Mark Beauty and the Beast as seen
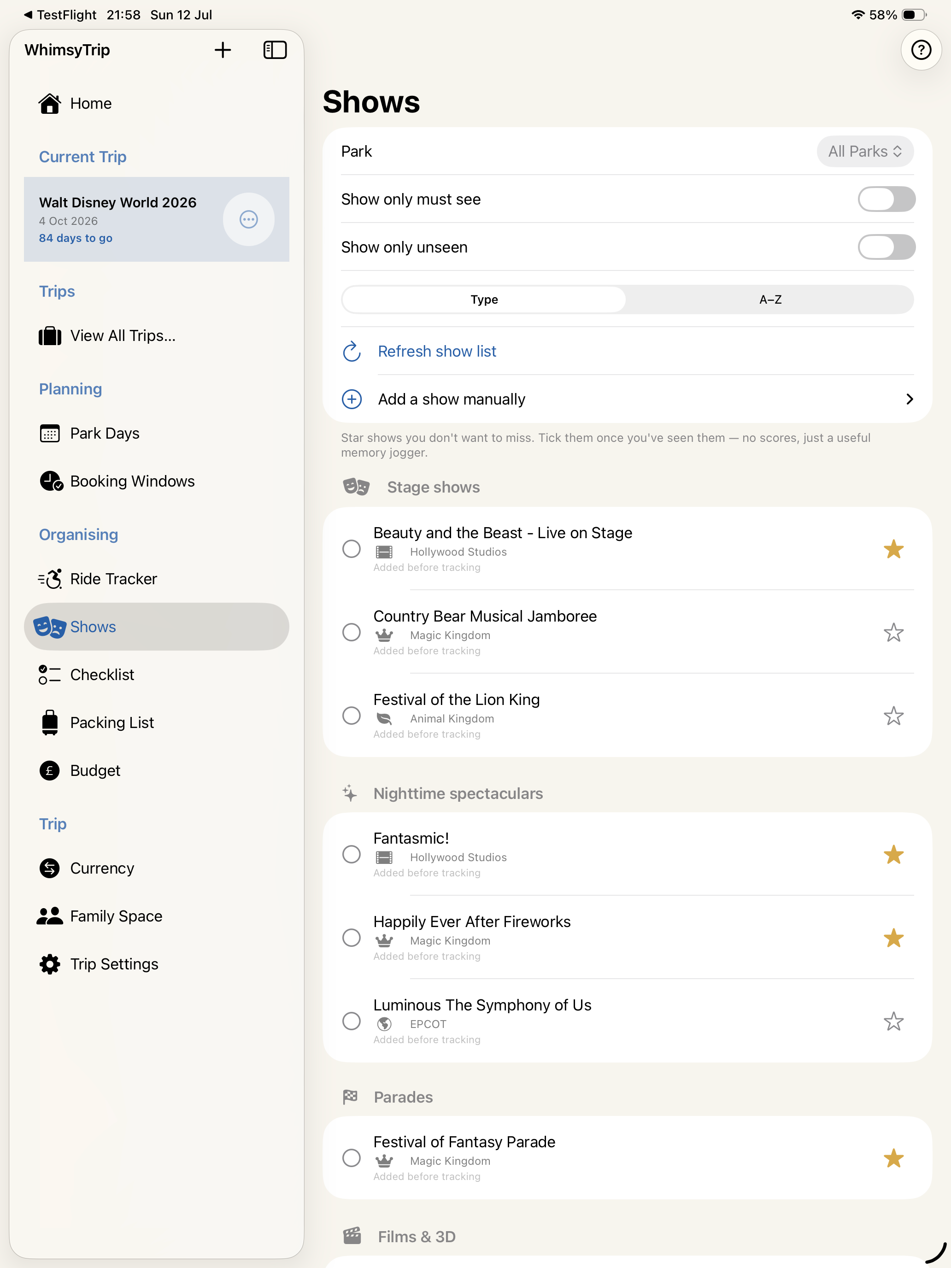 [352, 549]
